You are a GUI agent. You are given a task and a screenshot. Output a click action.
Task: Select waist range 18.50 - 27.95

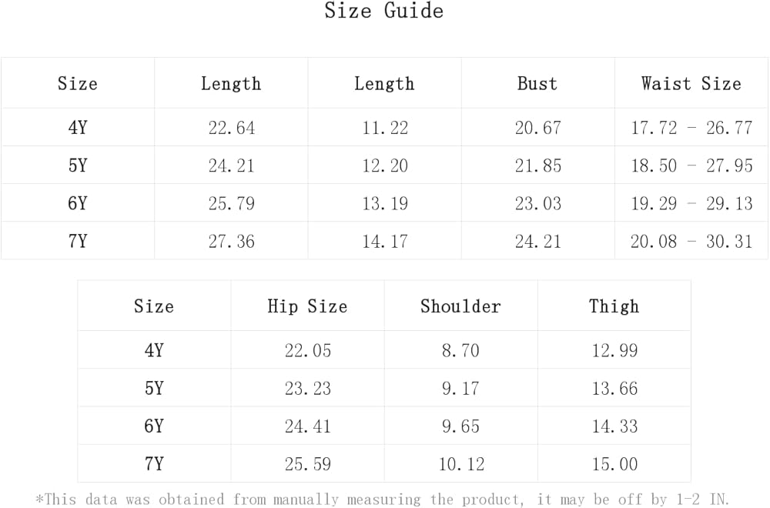[x=691, y=165]
